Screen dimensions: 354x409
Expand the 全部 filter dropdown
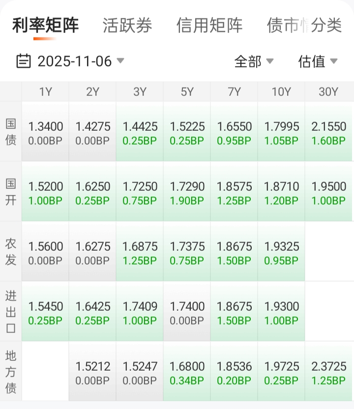tap(254, 61)
